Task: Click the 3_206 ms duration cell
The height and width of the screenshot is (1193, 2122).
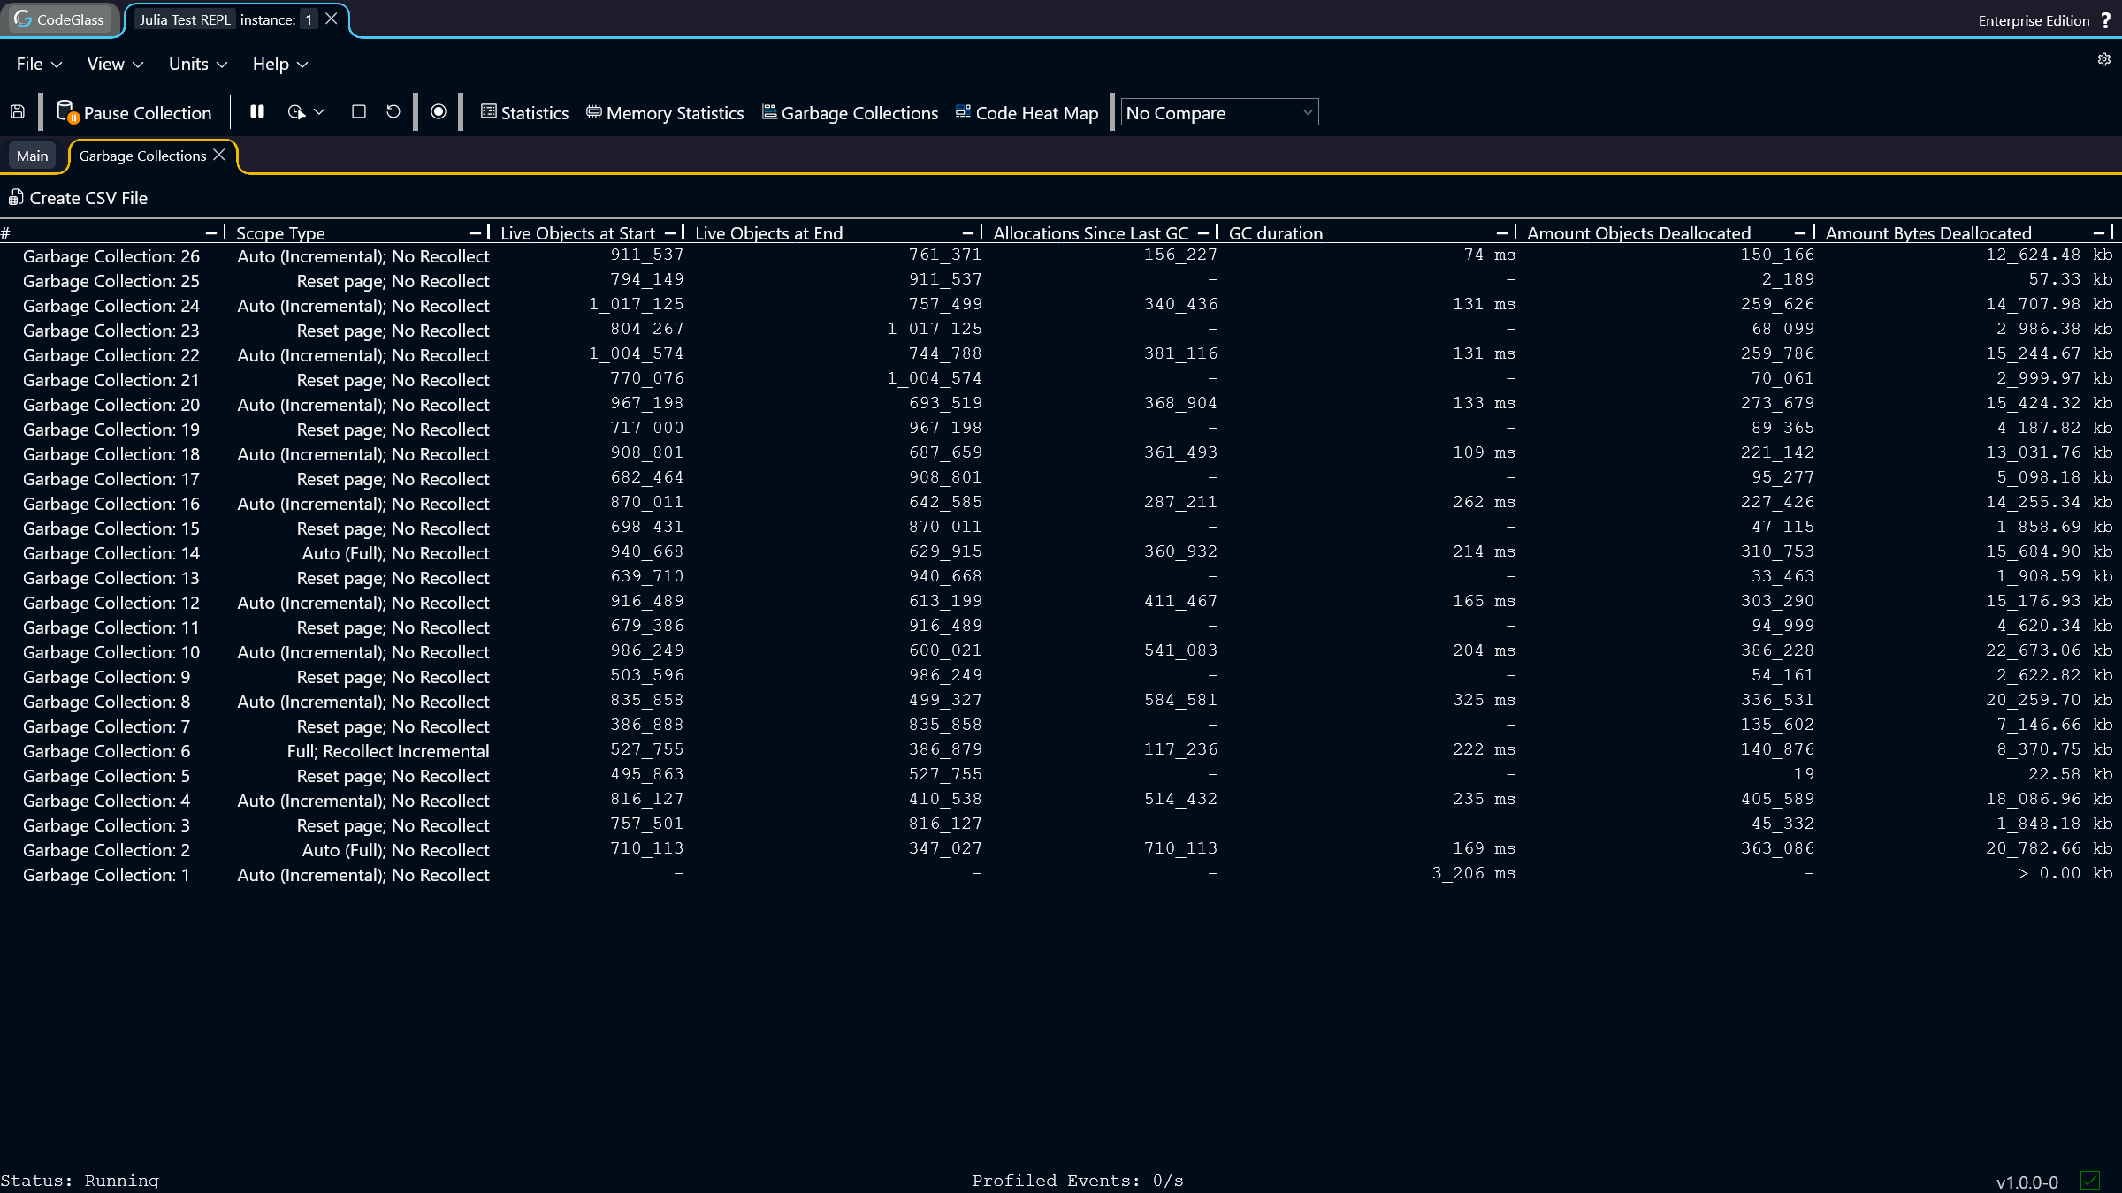Action: click(x=1474, y=873)
